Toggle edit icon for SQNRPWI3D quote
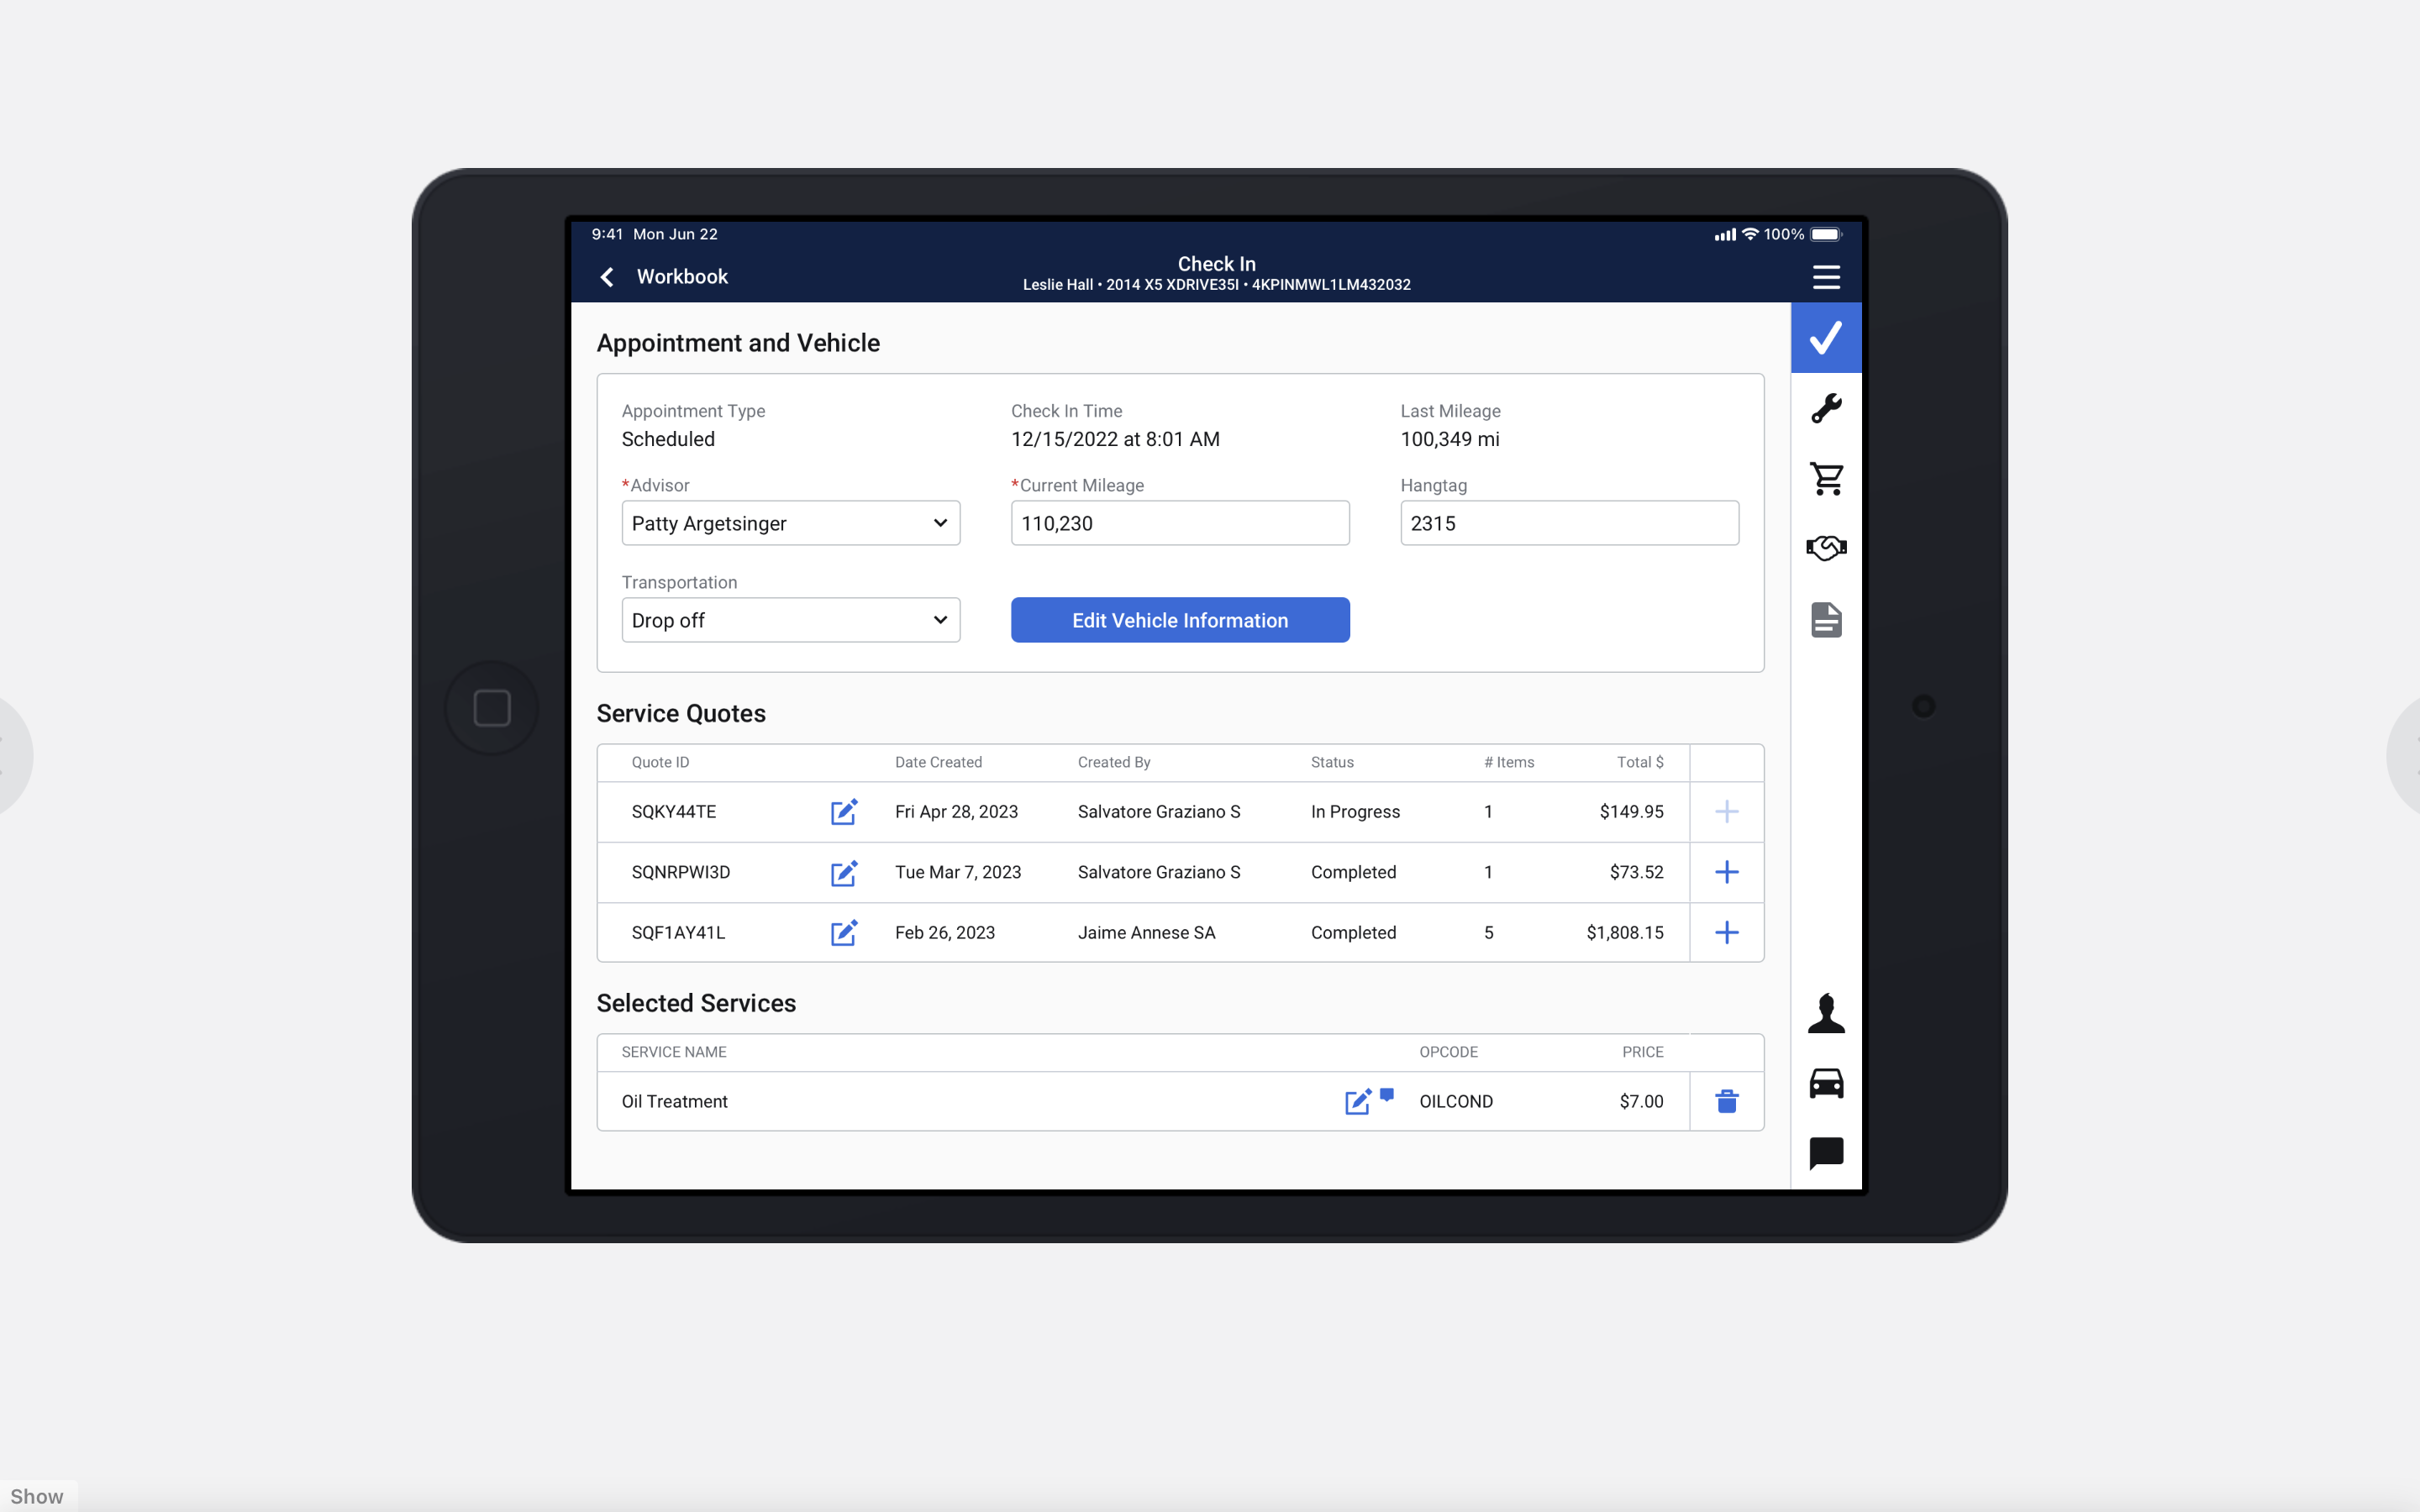Screen dimensions: 2420x1512 tap(844, 871)
